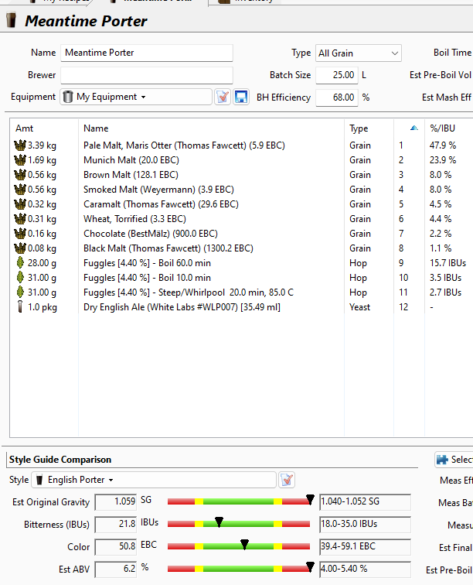Select Fuggles Steep/Whirlpool 20.0 min row
The height and width of the screenshot is (585, 473).
[x=241, y=292]
